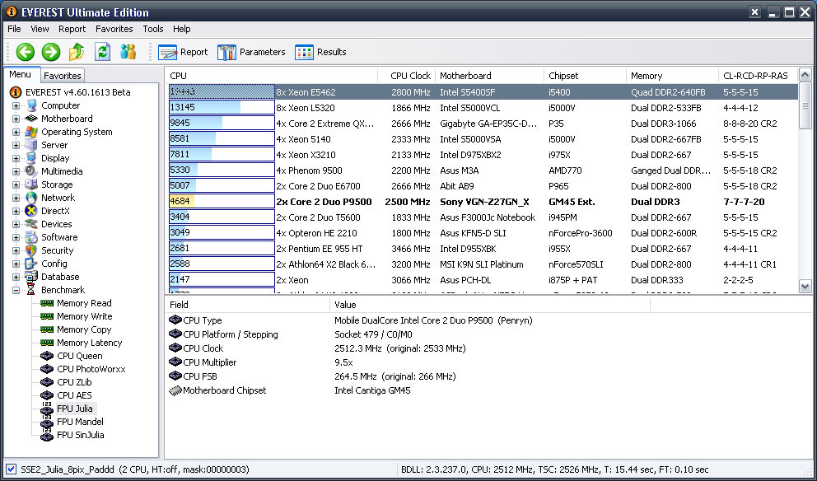
Task: Toggle the SSE2_Julia_8pix_Paddd status checkbox
Action: pos(11,469)
